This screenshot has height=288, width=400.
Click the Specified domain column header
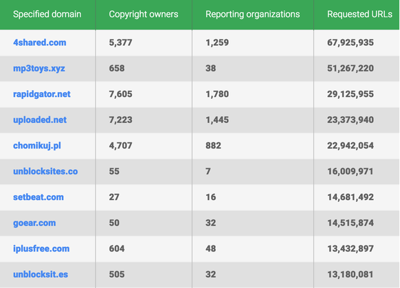point(47,14)
